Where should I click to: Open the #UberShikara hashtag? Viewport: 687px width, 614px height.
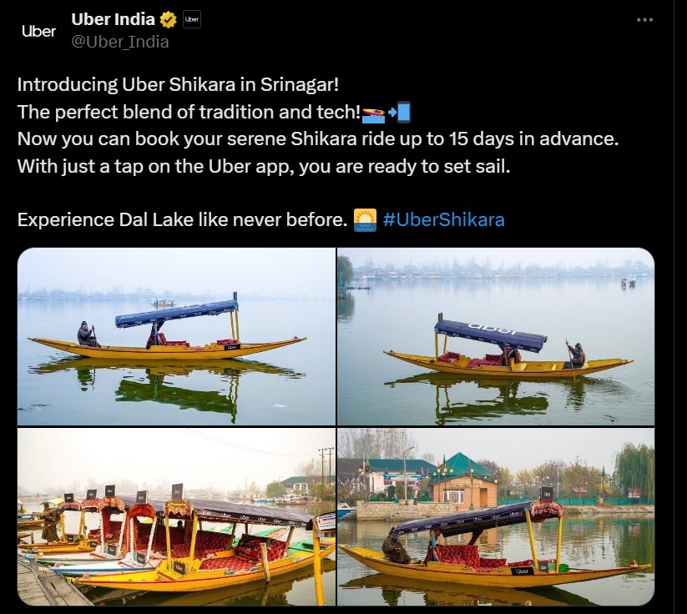click(444, 219)
